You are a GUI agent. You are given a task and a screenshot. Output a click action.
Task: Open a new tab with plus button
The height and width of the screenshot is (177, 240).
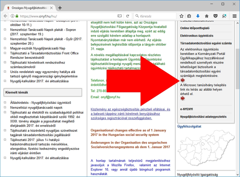pyautogui.click(x=60, y=8)
